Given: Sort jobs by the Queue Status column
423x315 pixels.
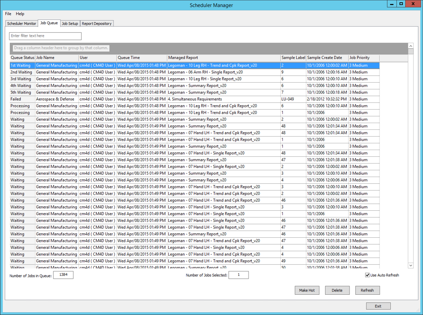Looking at the screenshot, I should (22, 58).
